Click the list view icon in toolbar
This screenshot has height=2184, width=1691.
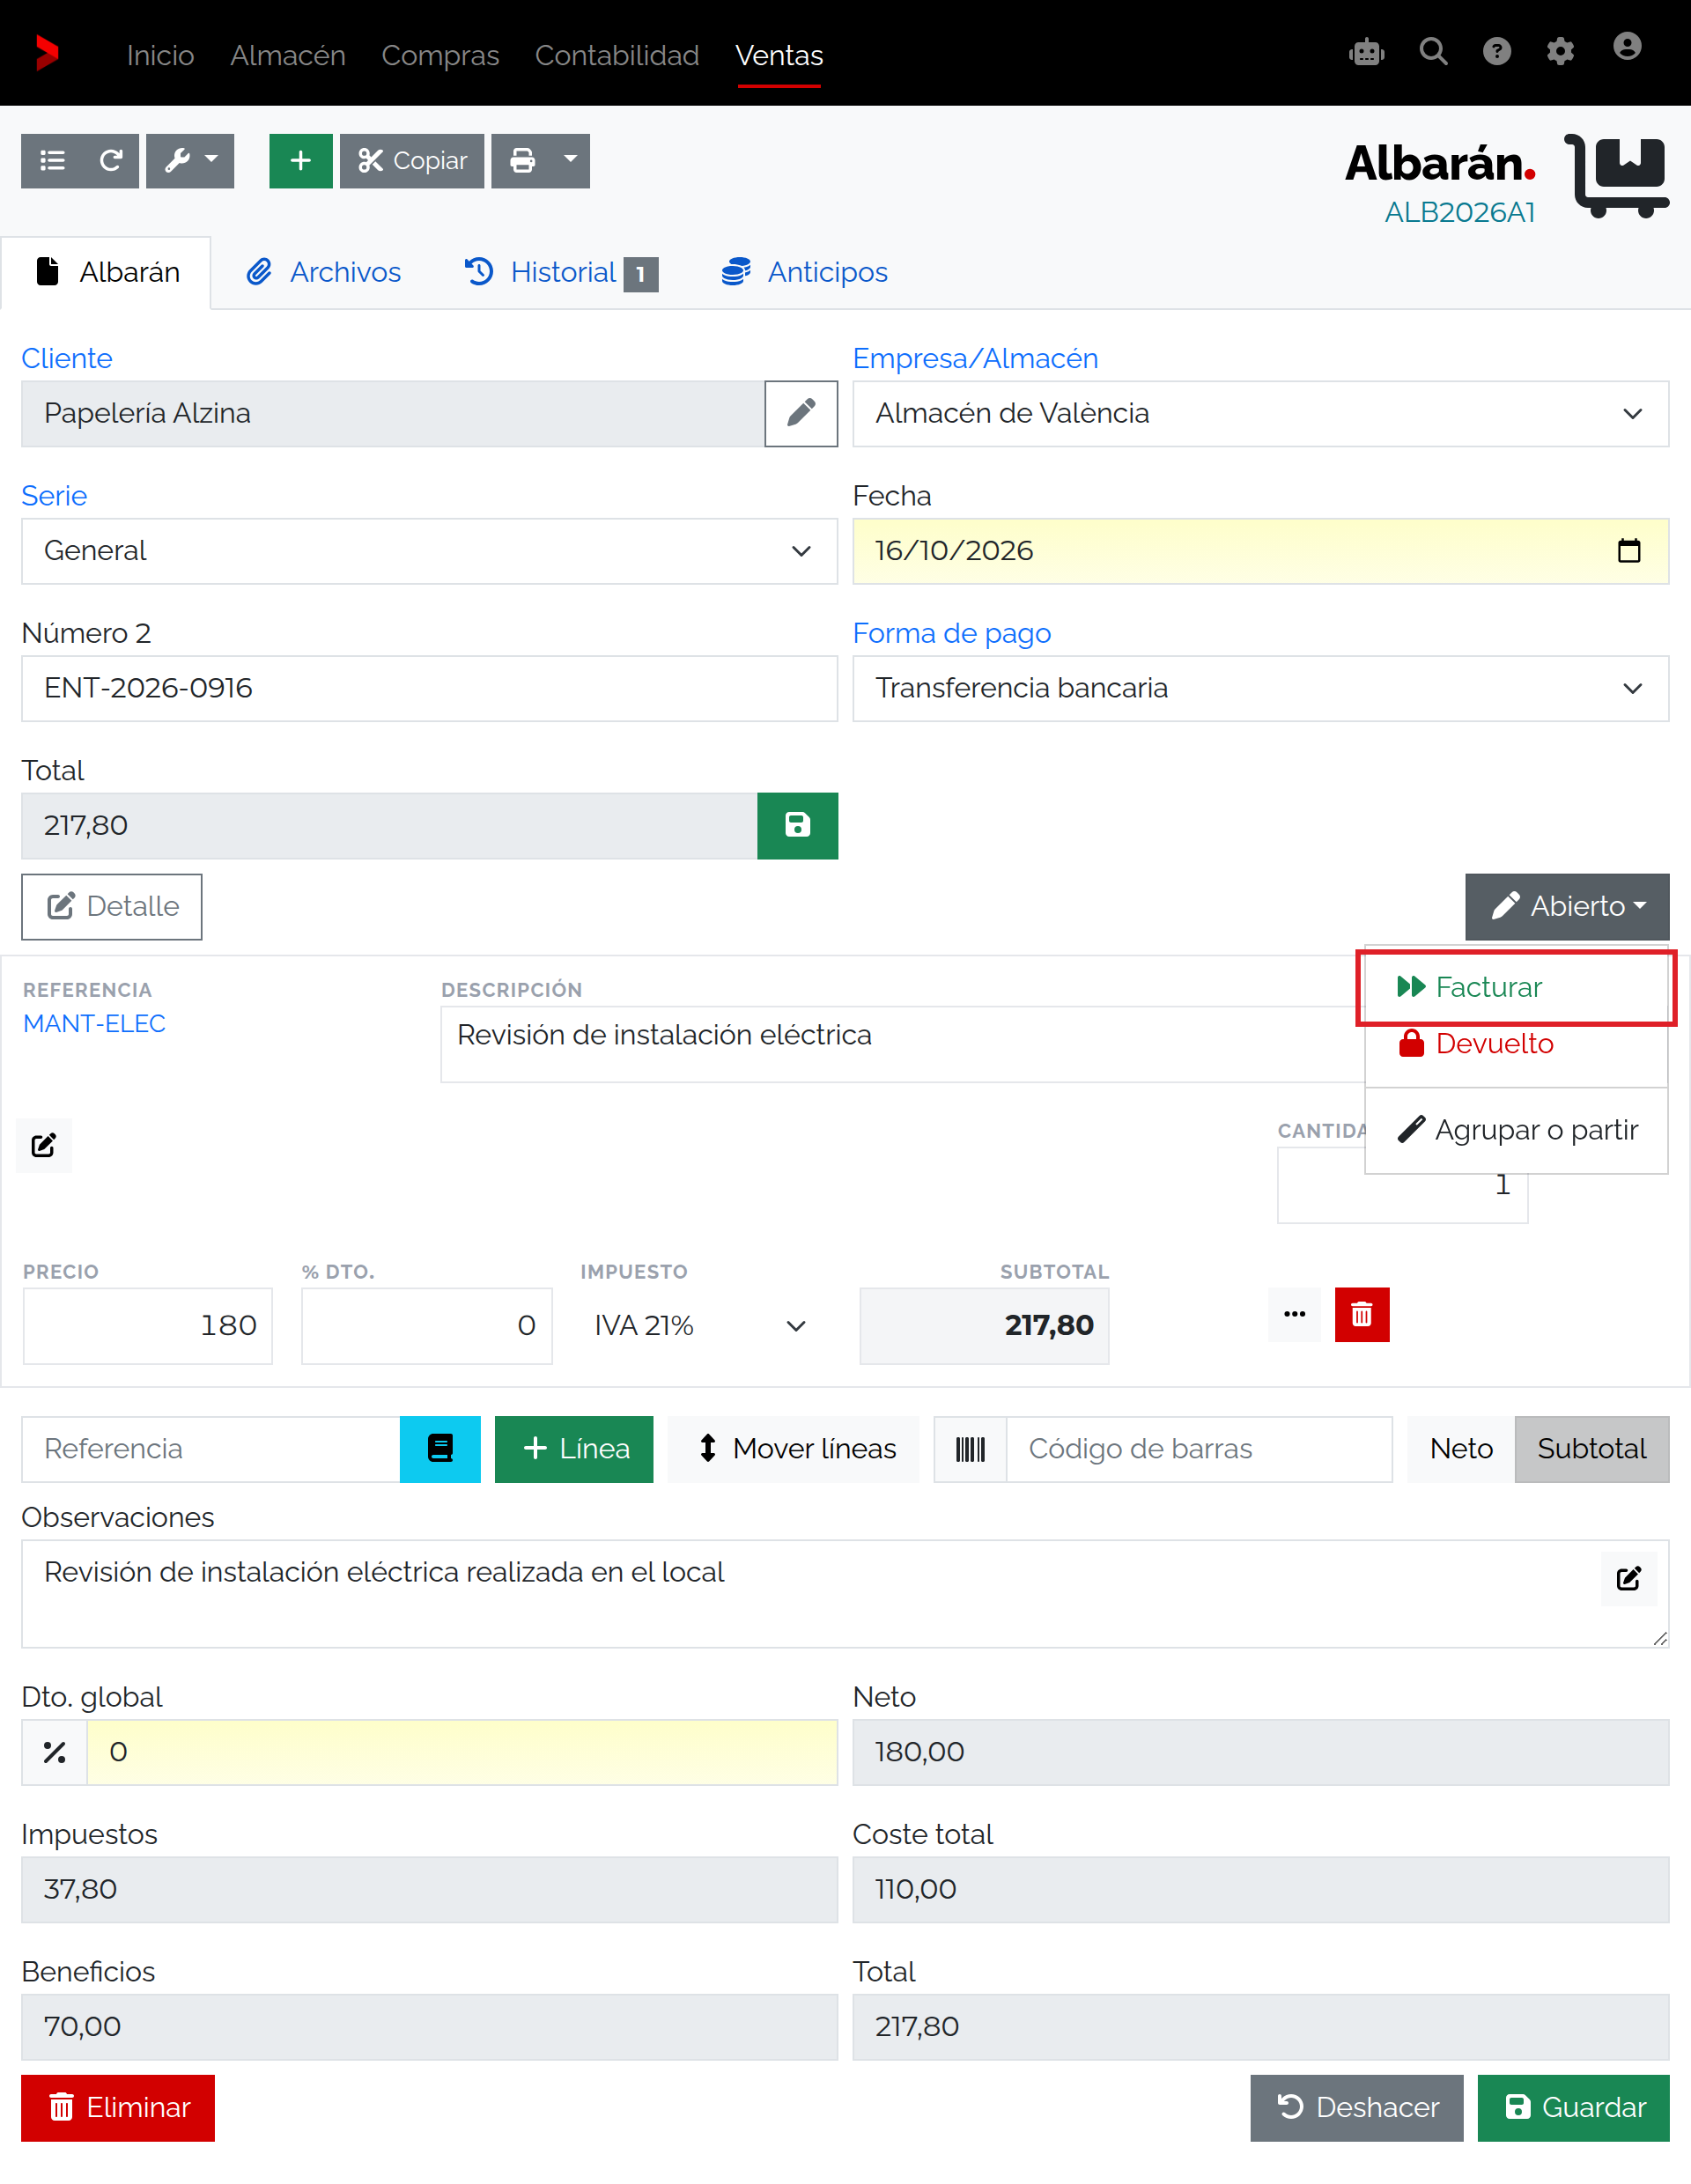click(x=52, y=160)
